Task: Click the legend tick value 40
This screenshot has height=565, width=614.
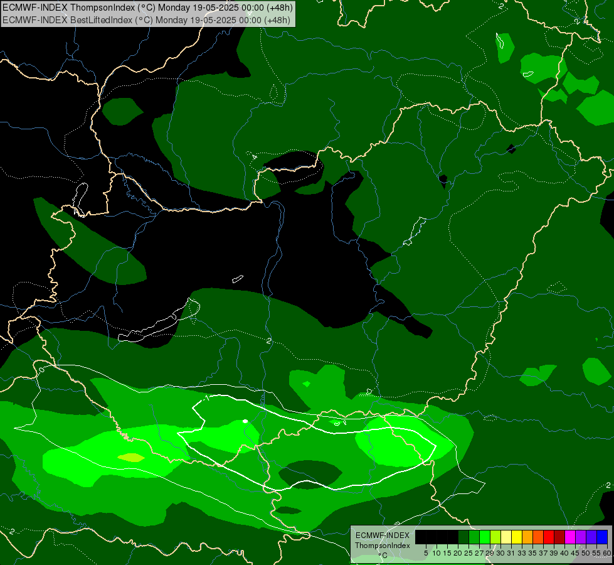Action: tap(564, 553)
